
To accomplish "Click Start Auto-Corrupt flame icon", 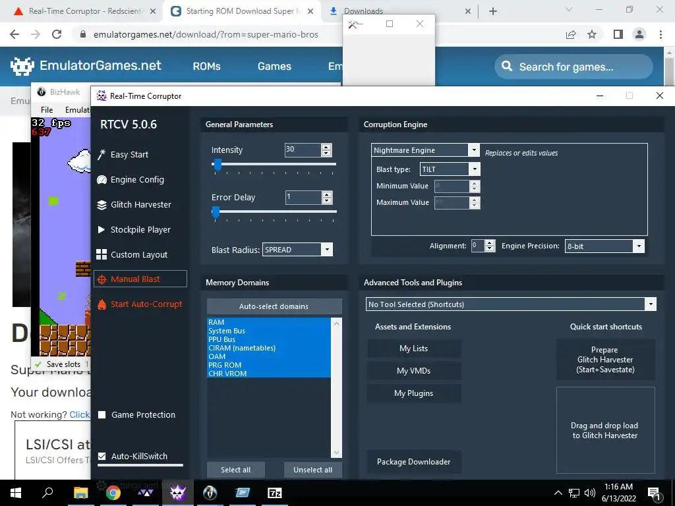I will [102, 304].
